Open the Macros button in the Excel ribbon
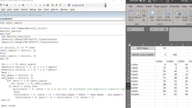 tap(138, 15)
